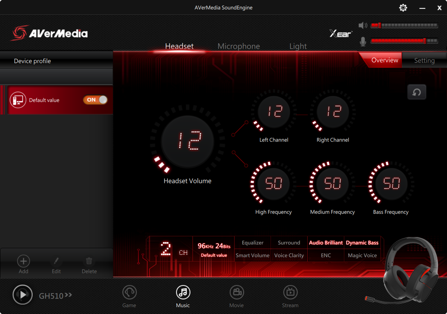Screen dimensions: 447x314
Task: Disable the Dynamic Bass effect
Action: (x=362, y=243)
